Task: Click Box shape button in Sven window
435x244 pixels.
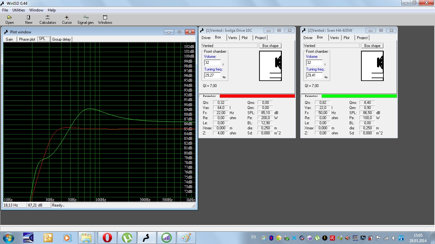Action: point(372,46)
